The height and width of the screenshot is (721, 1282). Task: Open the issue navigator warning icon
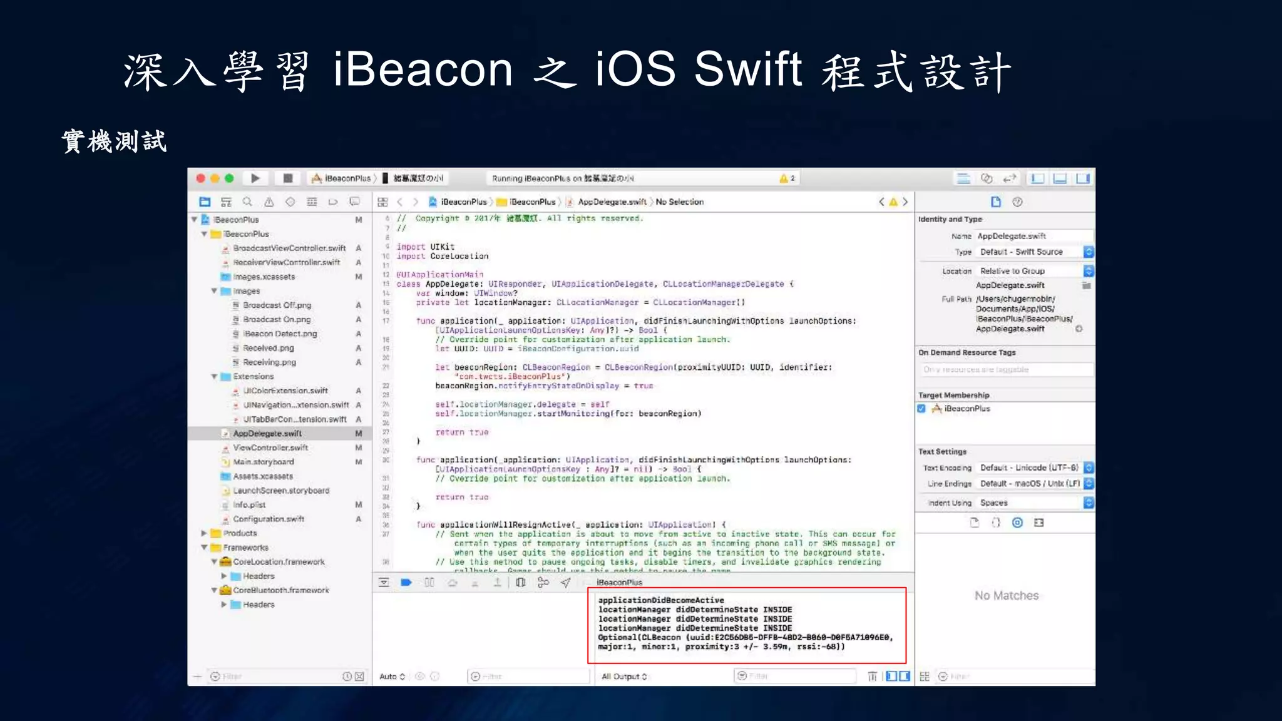269,202
